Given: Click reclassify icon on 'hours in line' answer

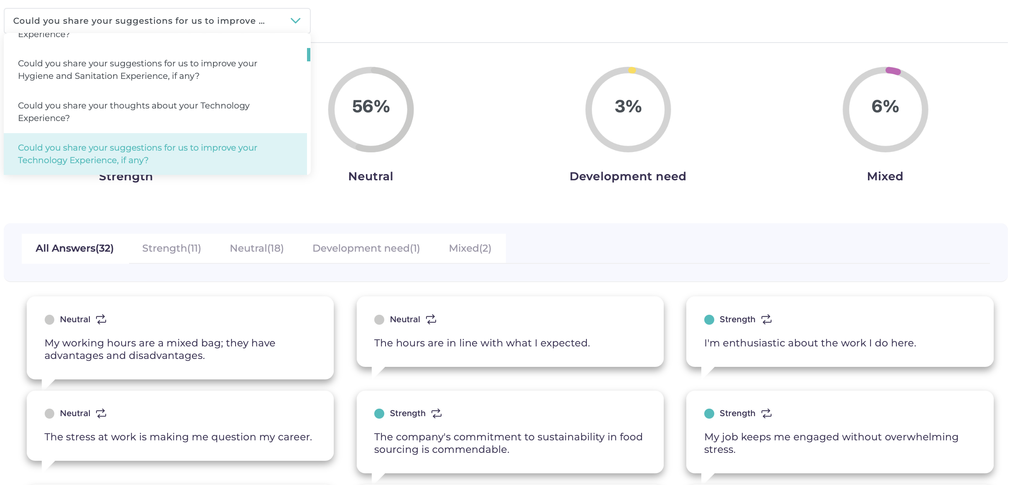Looking at the screenshot, I should point(431,319).
